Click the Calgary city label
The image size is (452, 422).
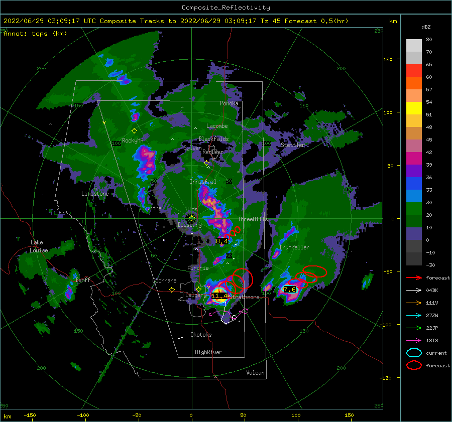tap(196, 295)
